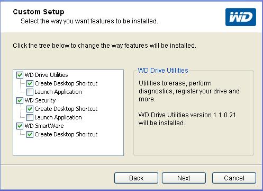
Task: Toggle Create Desktop Shortcut under WD Drive Utilities
Action: (x=30, y=83)
